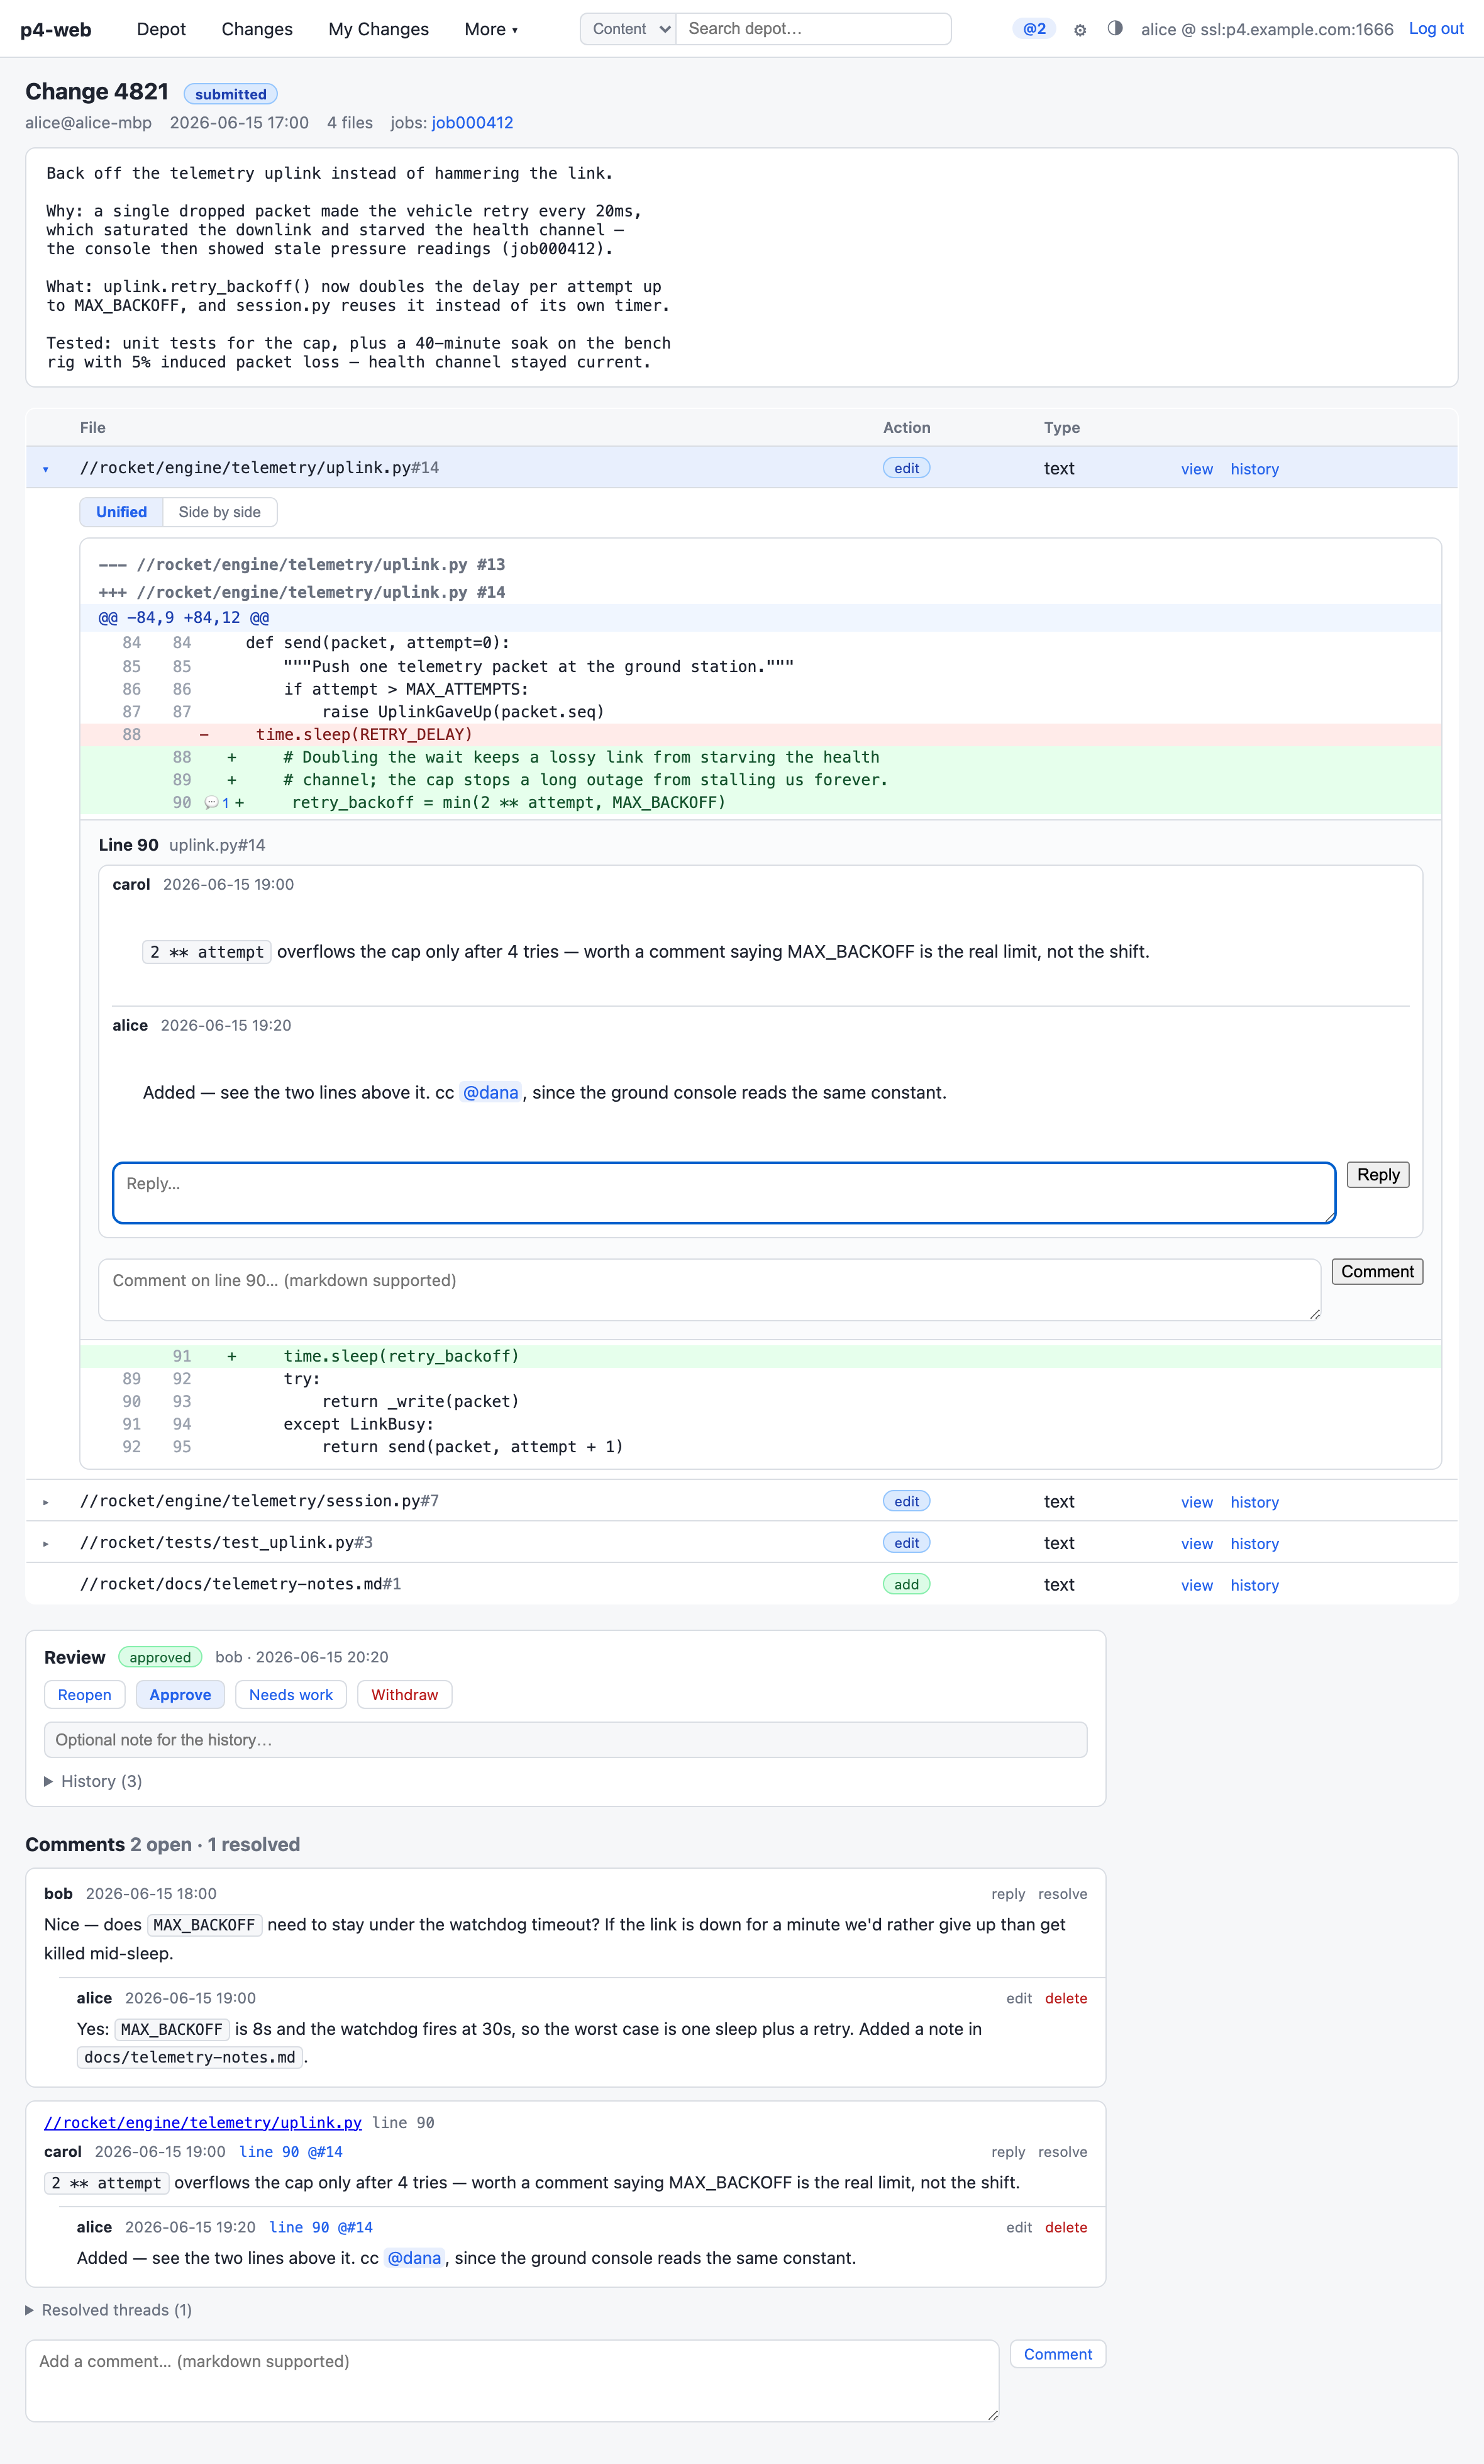Resolve carol's line 90 thread
The height and width of the screenshot is (2464, 1484).
pyautogui.click(x=1062, y=2152)
